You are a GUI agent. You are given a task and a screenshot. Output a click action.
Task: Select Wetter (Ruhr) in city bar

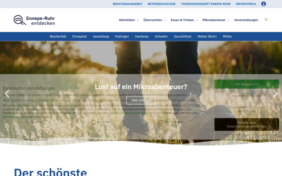coord(207,37)
